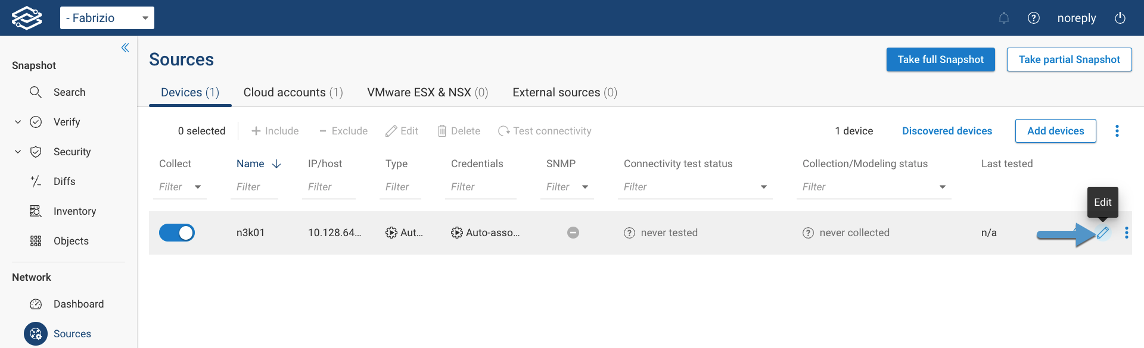Click the Edit toolbar button

click(402, 131)
